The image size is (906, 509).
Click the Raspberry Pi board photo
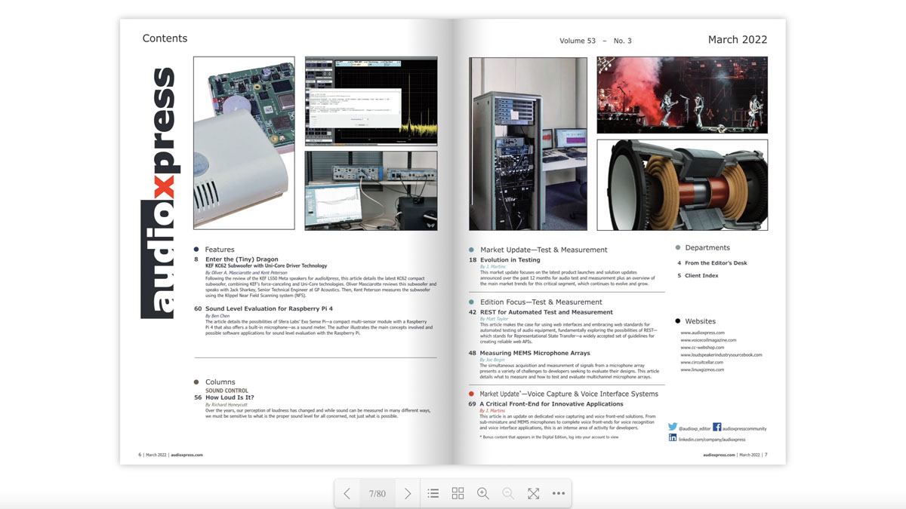coord(244,143)
